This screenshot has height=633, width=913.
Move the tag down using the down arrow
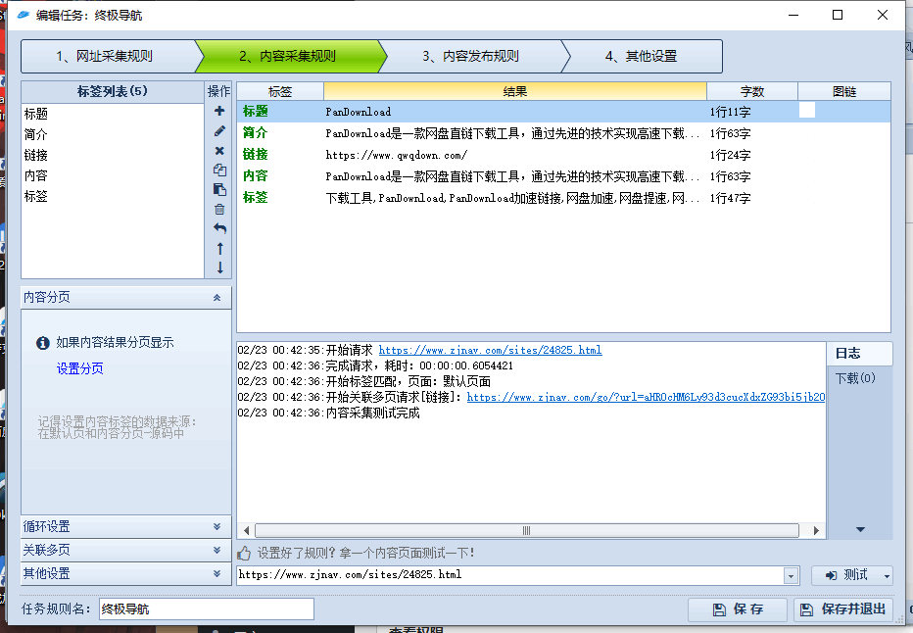[219, 266]
